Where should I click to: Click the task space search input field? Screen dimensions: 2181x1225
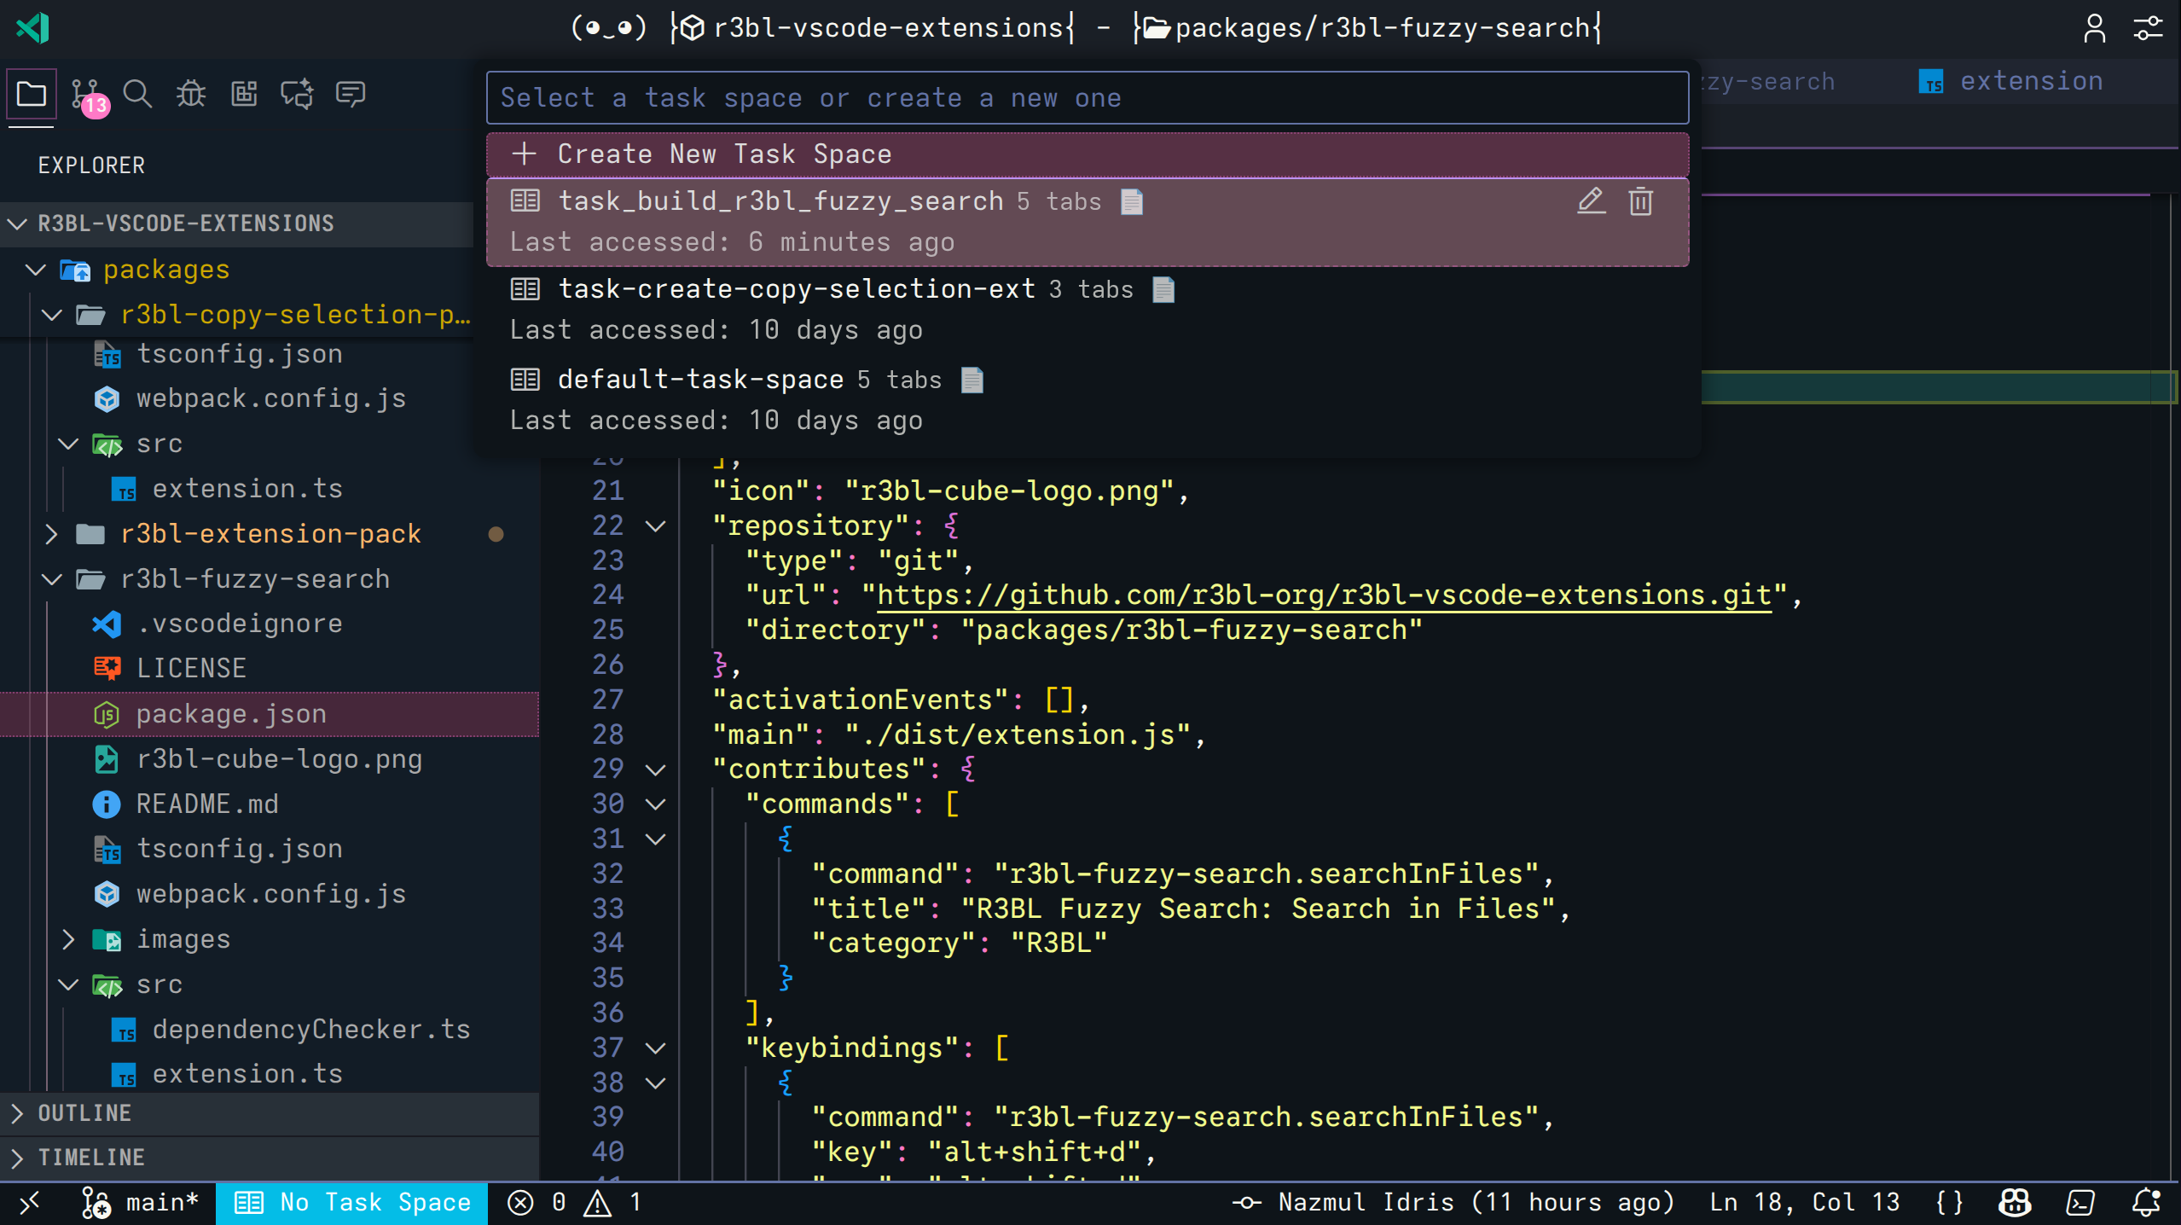click(1088, 97)
